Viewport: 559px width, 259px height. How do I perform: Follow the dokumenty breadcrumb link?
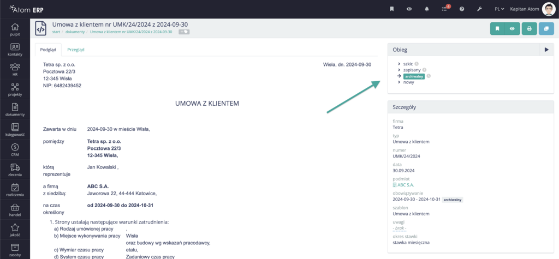click(x=75, y=32)
